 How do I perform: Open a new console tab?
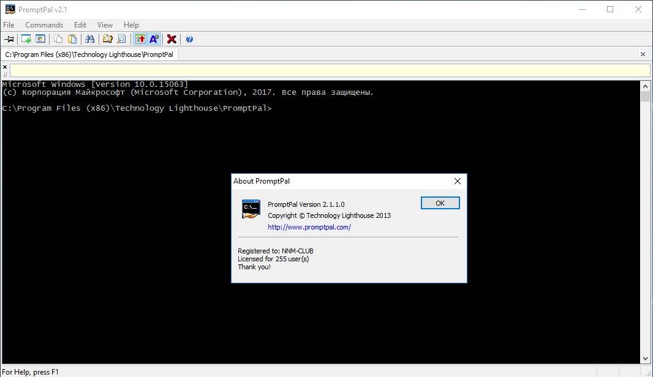tap(26, 39)
